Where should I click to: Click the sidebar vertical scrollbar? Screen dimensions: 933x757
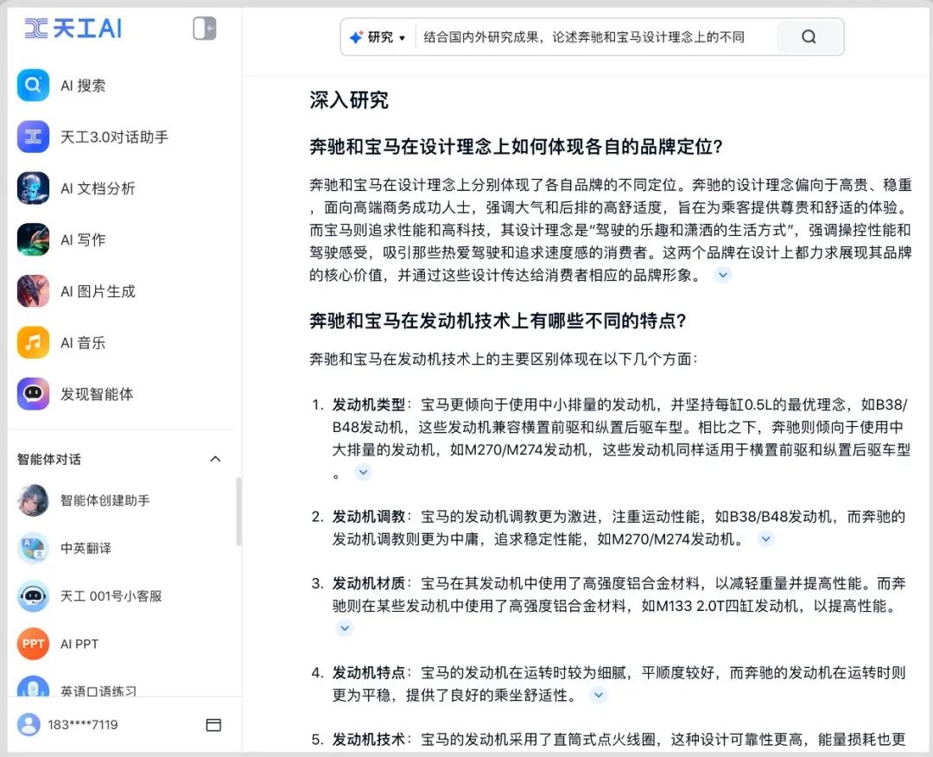pyautogui.click(x=239, y=510)
